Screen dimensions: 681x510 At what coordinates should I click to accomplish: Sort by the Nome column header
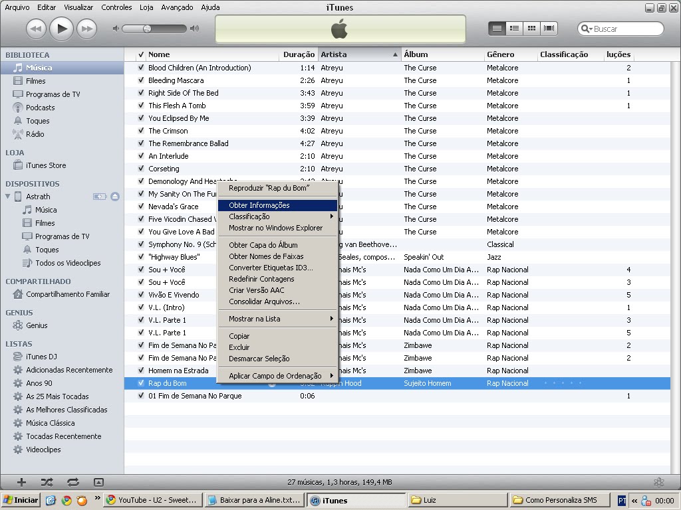pyautogui.click(x=213, y=54)
